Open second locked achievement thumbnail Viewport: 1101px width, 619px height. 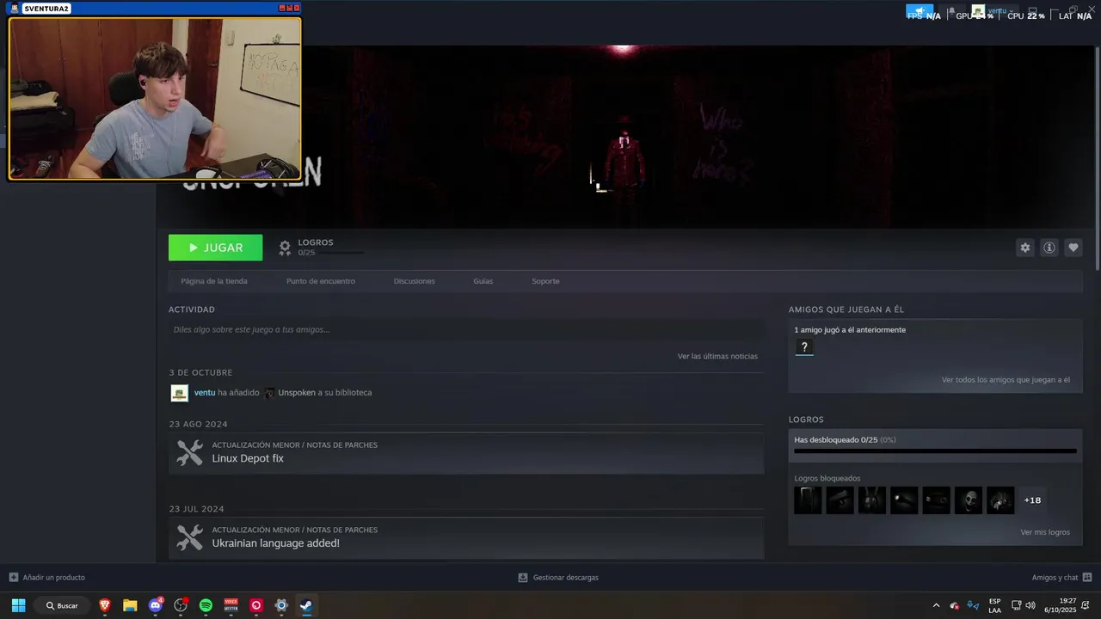click(x=840, y=500)
